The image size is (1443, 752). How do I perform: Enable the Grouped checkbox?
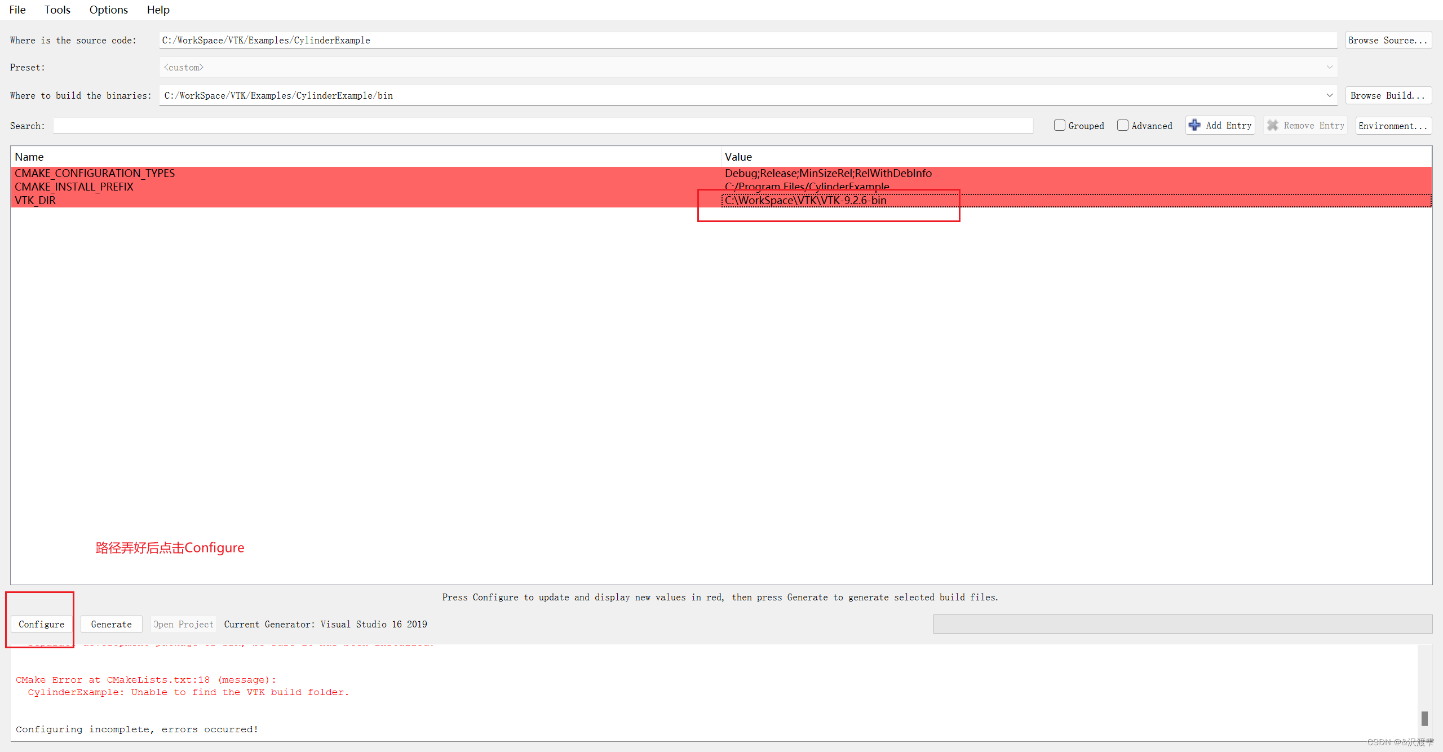click(1059, 125)
